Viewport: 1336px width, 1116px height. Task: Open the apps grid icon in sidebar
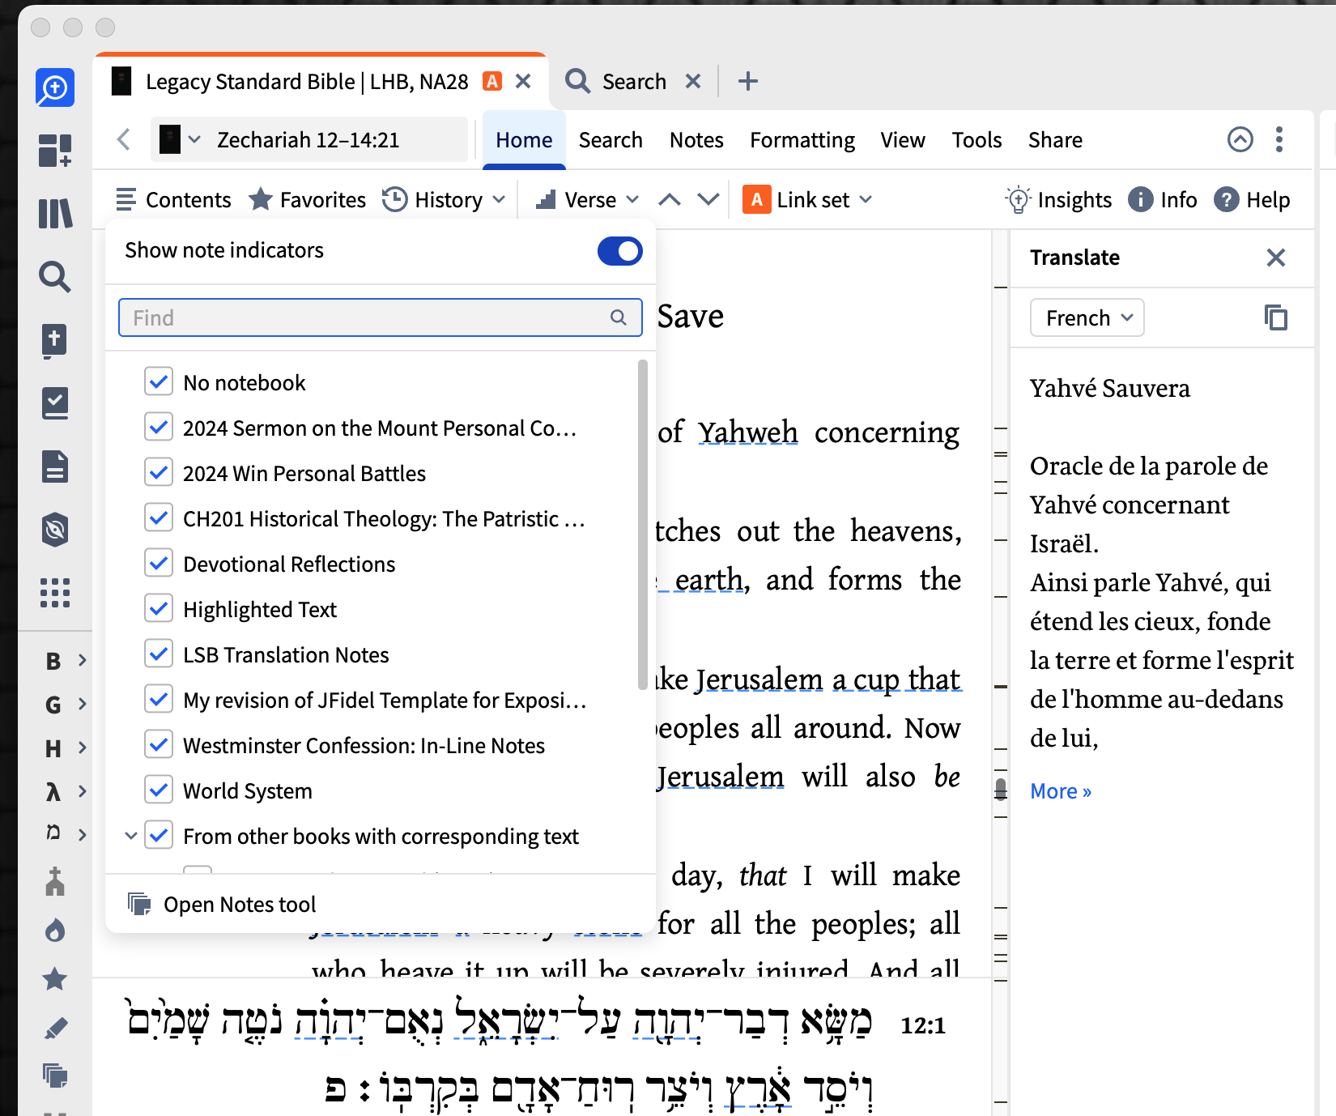(55, 593)
